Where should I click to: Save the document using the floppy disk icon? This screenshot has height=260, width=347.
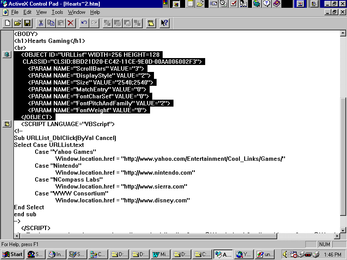click(27, 23)
